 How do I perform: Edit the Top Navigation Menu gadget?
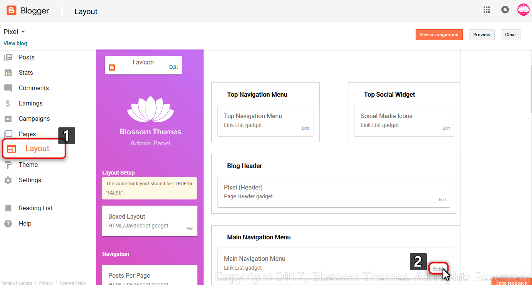[x=305, y=128]
